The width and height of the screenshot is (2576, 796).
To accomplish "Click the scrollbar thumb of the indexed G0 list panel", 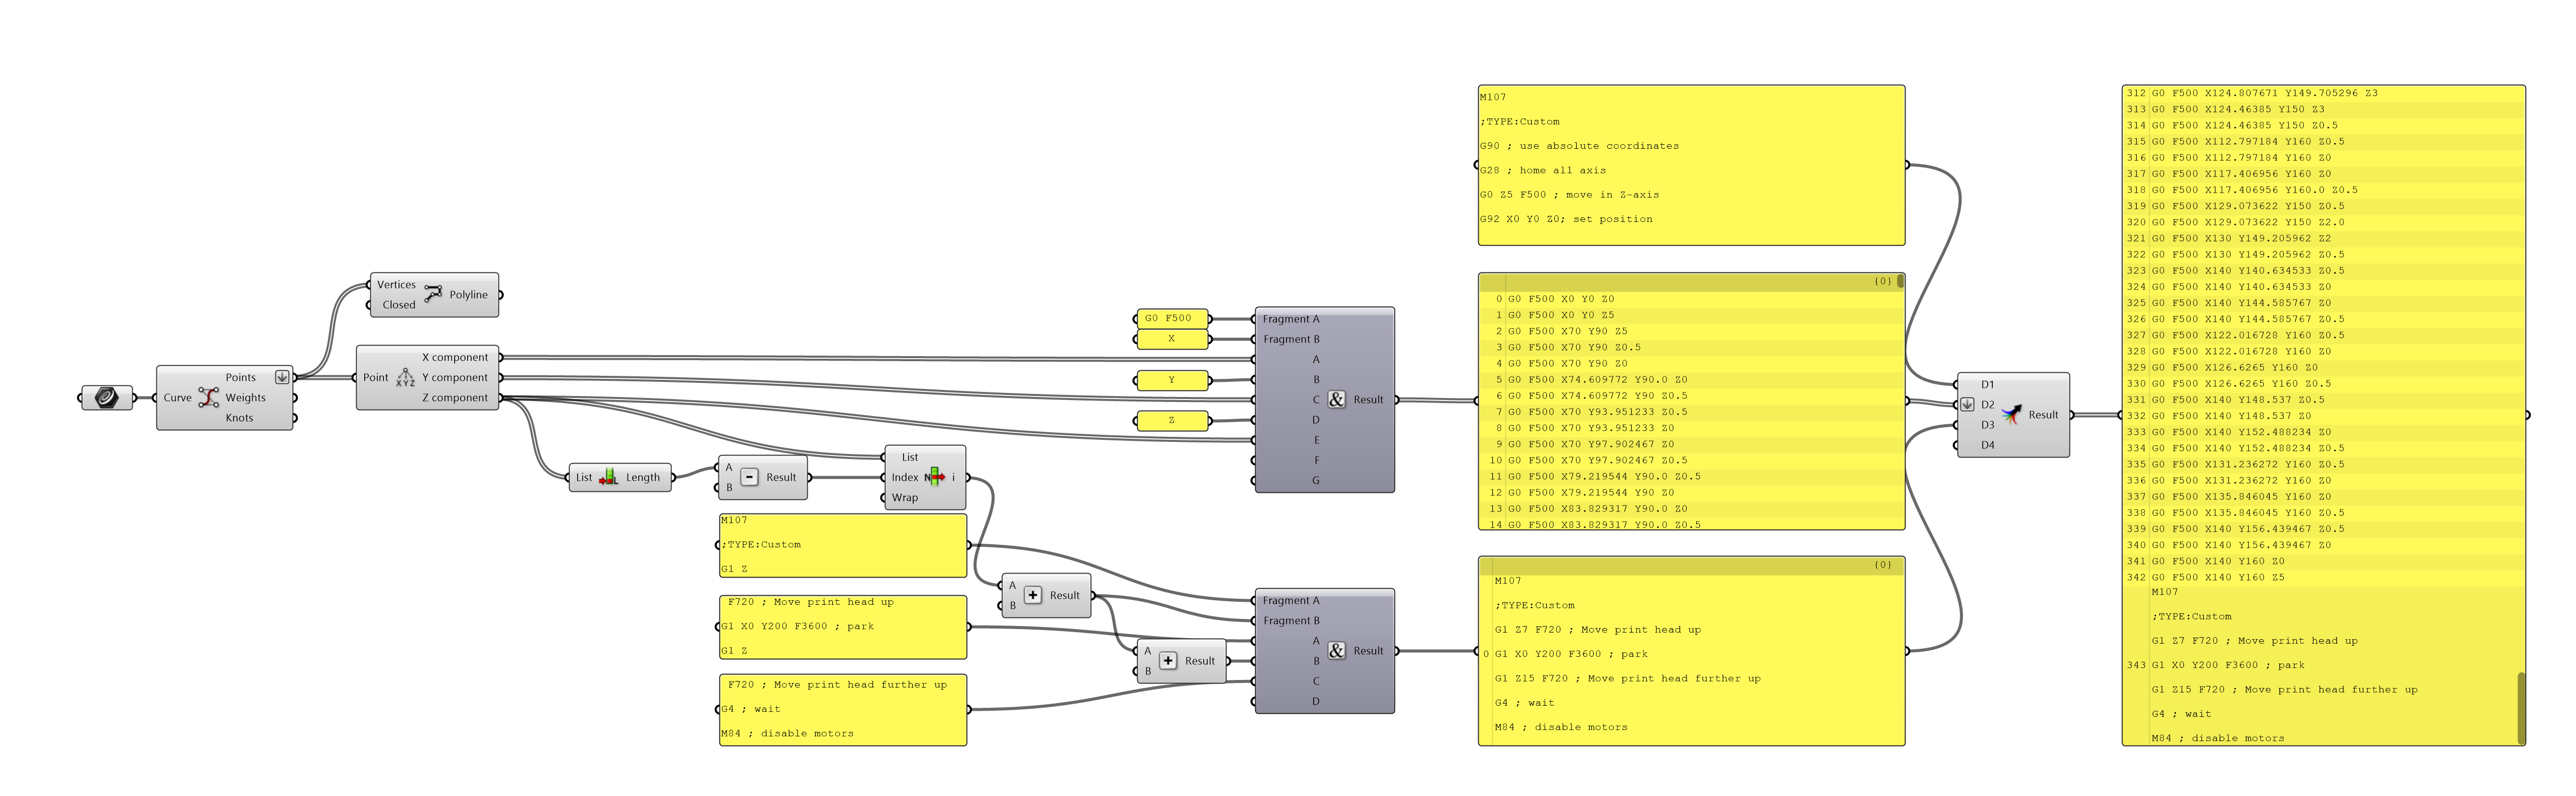I will pos(1900,282).
